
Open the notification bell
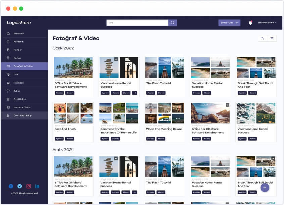point(250,23)
